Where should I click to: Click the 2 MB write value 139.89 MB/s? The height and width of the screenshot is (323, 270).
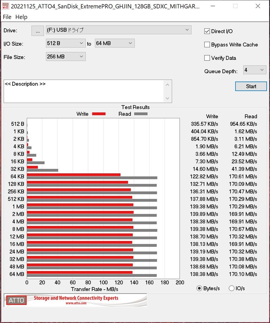click(x=204, y=214)
